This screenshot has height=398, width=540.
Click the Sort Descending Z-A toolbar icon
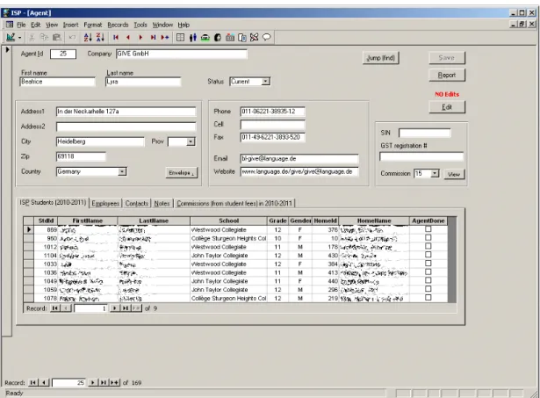(100, 37)
